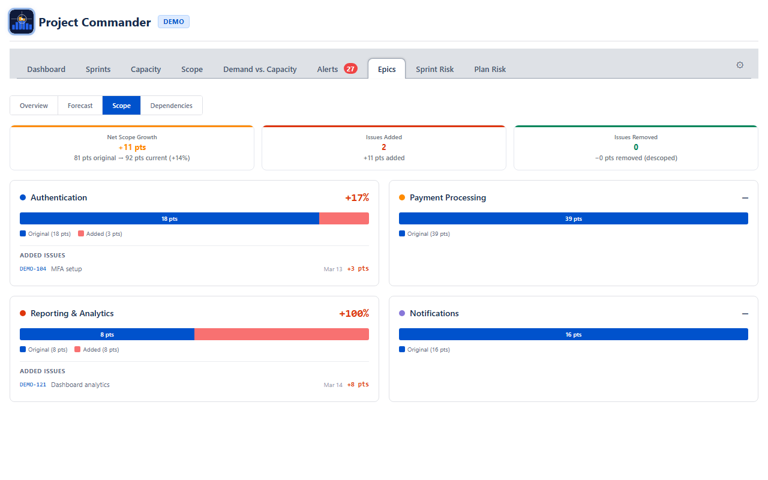The image size is (768, 480).
Task: Click the Project Commander app logo
Action: [x=22, y=22]
